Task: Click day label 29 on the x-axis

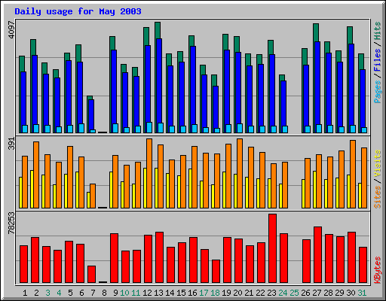Action: pyautogui.click(x=339, y=293)
